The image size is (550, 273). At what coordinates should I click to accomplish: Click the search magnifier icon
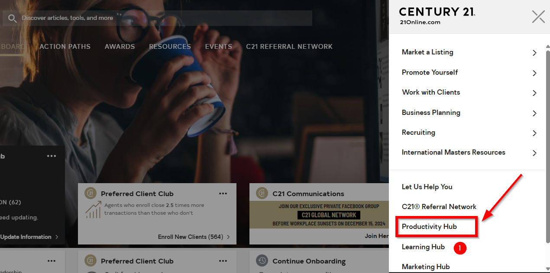[12, 18]
